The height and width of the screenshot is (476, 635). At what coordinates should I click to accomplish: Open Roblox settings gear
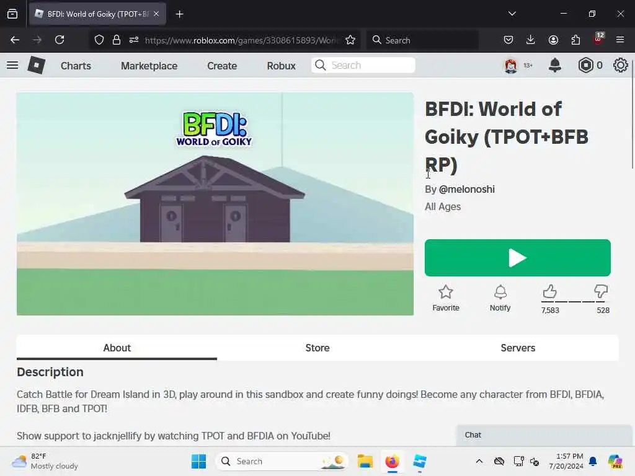click(x=620, y=65)
